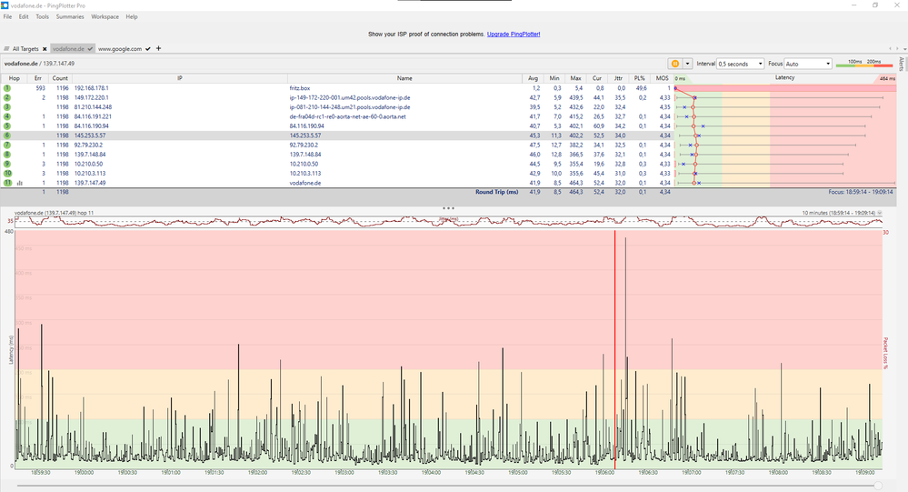Open the dropdown arrow beside the pause button

688,64
